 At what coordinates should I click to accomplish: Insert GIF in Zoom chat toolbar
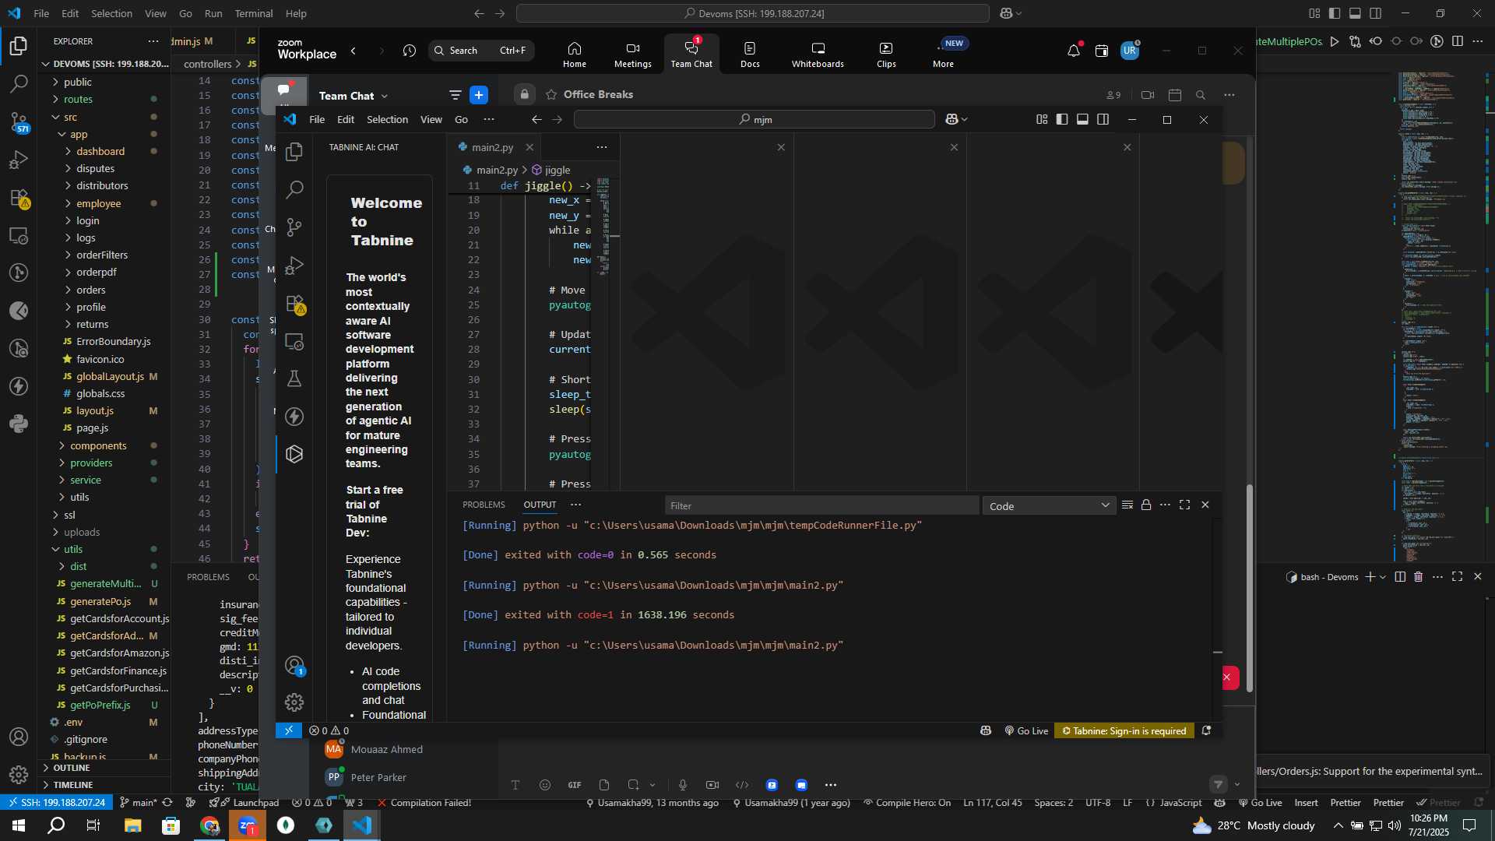(575, 785)
